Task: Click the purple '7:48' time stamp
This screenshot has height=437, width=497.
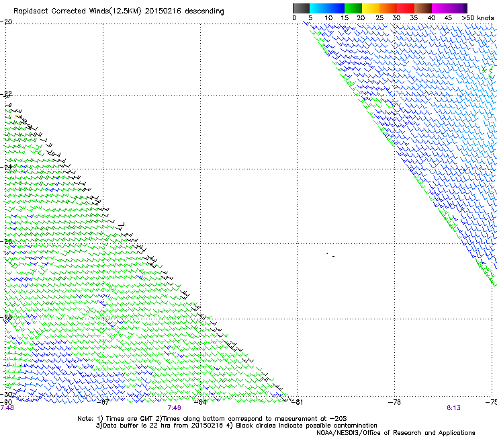Action: tap(7, 408)
